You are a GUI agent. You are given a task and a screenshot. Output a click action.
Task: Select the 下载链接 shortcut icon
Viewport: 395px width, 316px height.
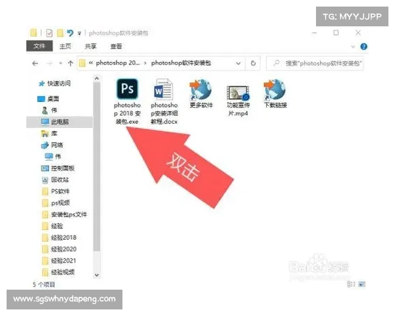(x=275, y=93)
